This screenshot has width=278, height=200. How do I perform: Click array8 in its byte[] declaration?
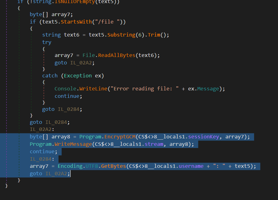[61, 137]
